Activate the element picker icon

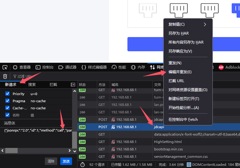tap(5, 67)
